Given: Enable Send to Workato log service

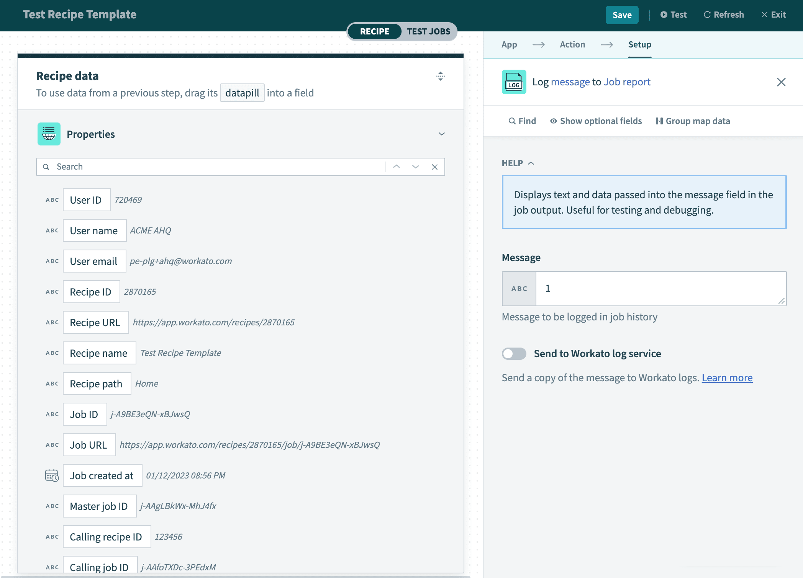Looking at the screenshot, I should [x=514, y=354].
